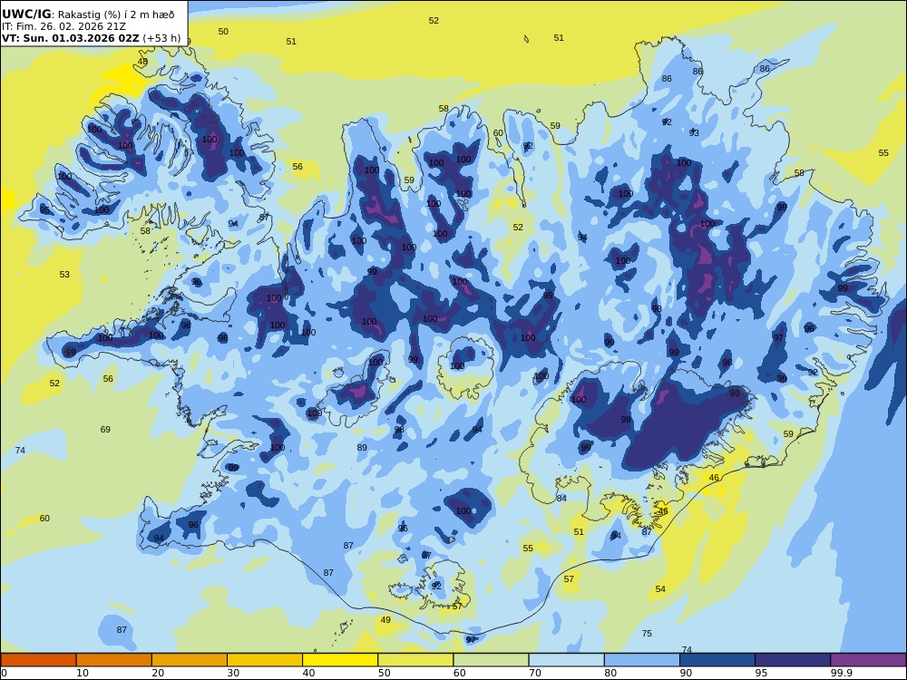The height and width of the screenshot is (680, 907).
Task: Click the humidity value '54' on the map
Action: (x=660, y=589)
